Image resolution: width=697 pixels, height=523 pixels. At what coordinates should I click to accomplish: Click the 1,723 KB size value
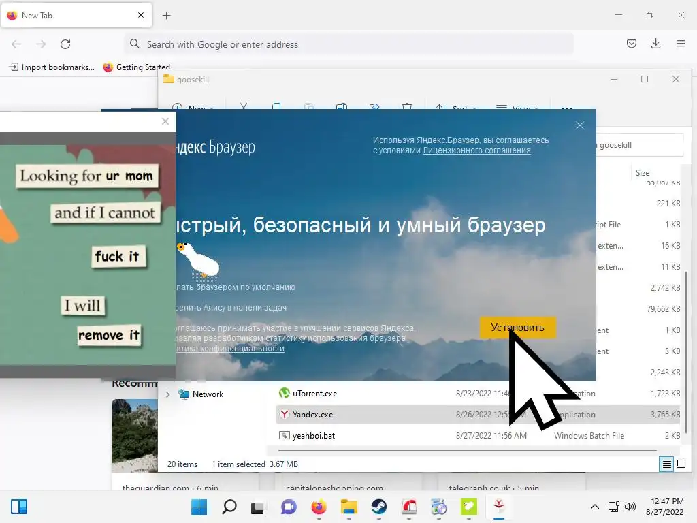click(x=666, y=394)
